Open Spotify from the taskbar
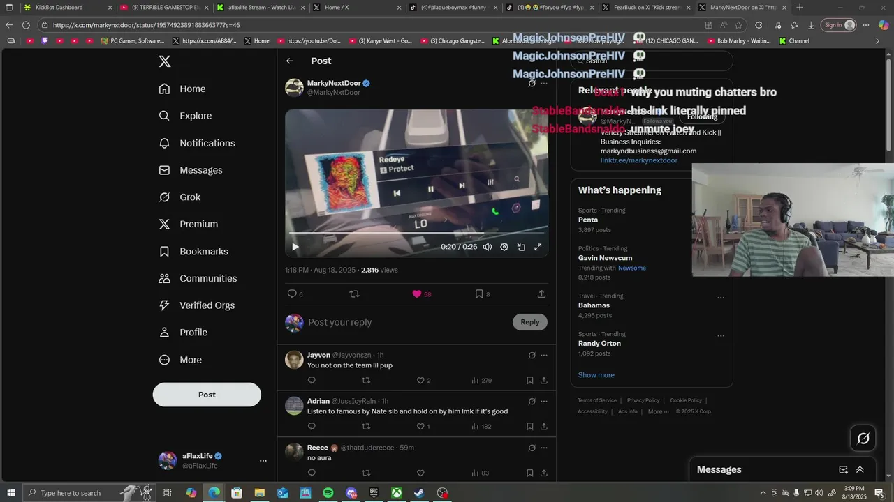 [x=328, y=493]
